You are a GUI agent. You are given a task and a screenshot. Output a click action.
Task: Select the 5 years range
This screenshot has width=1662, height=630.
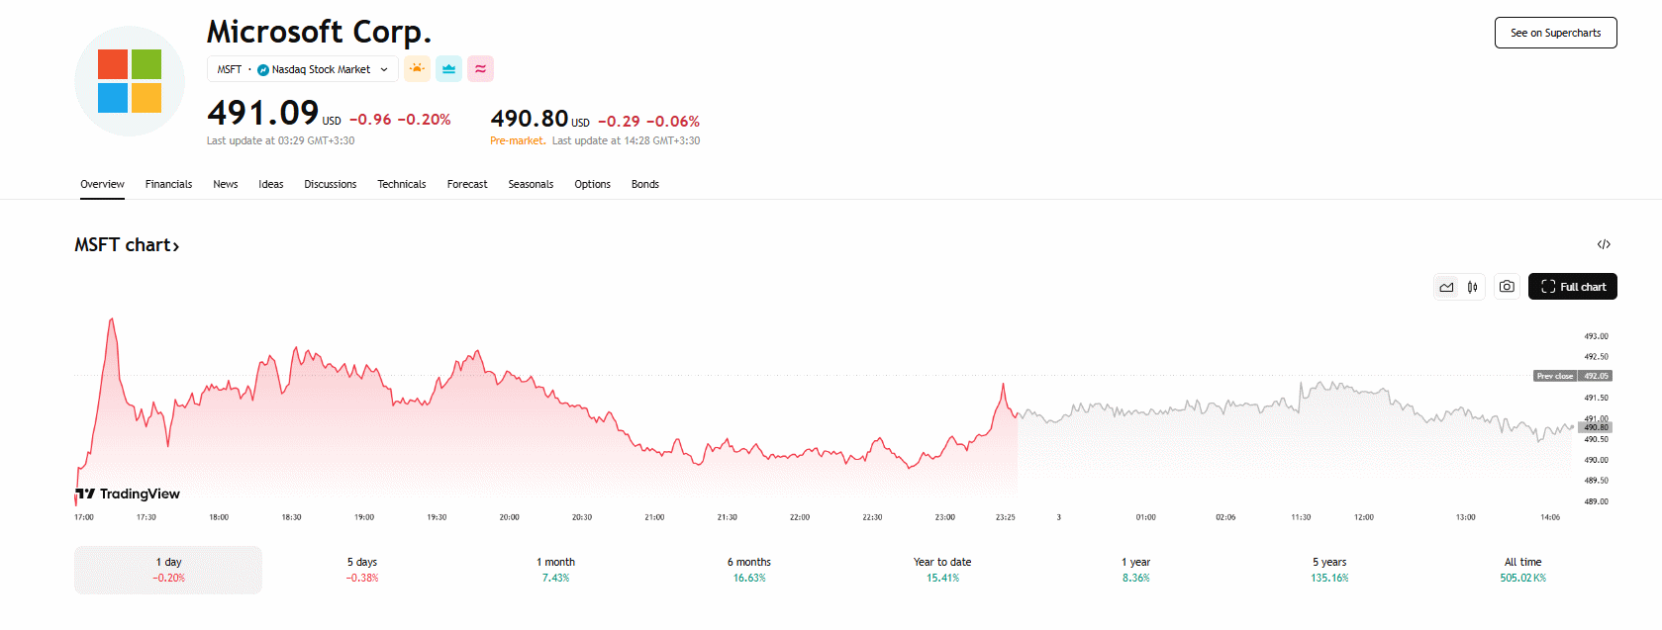tap(1329, 570)
